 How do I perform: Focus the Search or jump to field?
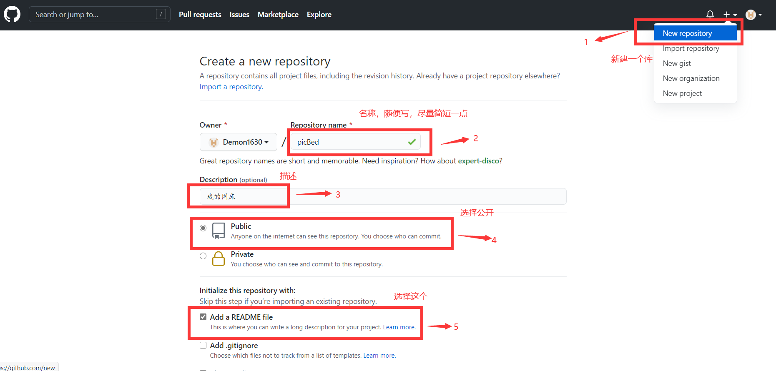[100, 14]
